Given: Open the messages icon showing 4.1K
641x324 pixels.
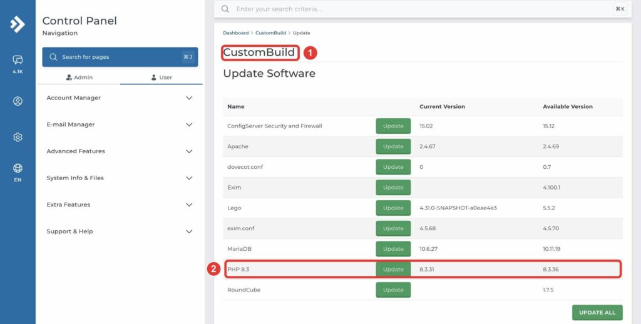Looking at the screenshot, I should tap(18, 60).
